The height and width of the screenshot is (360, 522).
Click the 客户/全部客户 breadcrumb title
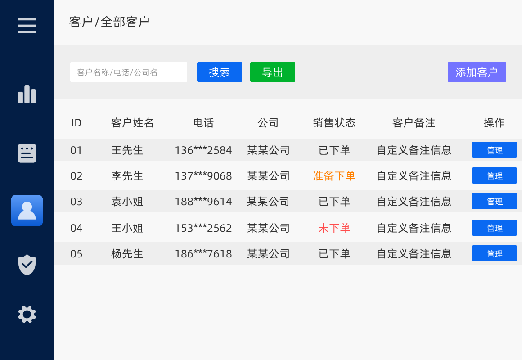[109, 22]
